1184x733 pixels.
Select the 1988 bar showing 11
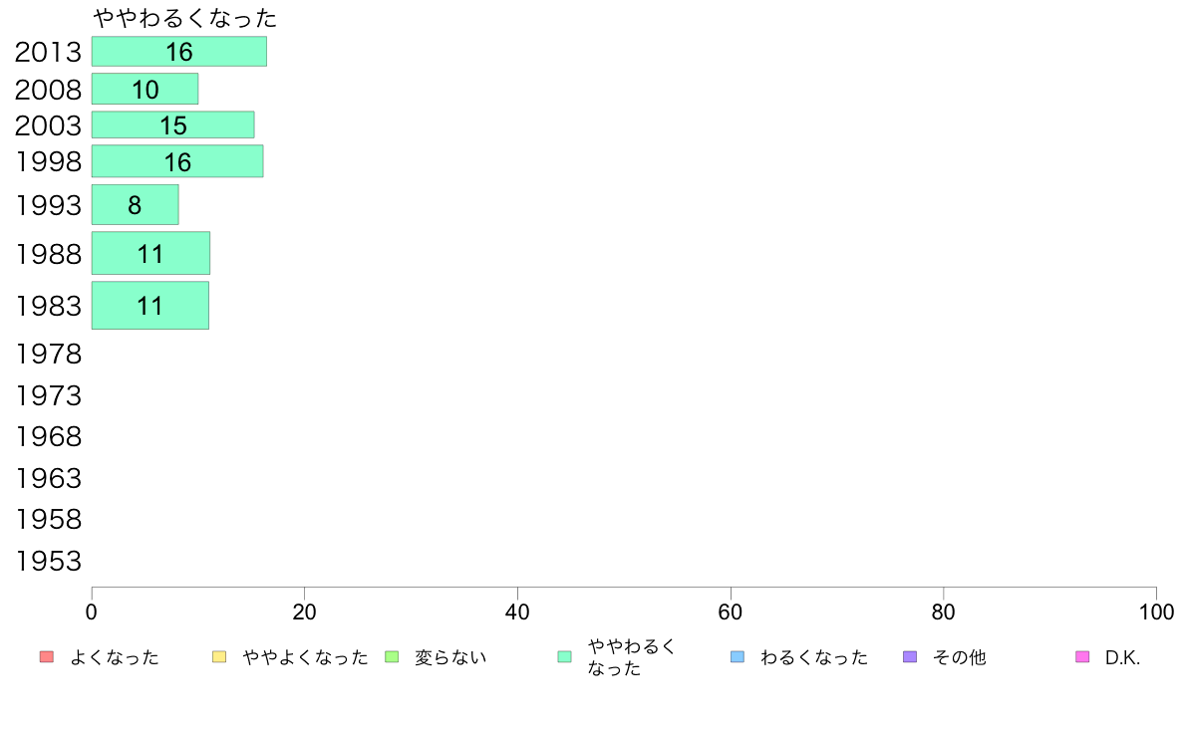click(151, 253)
